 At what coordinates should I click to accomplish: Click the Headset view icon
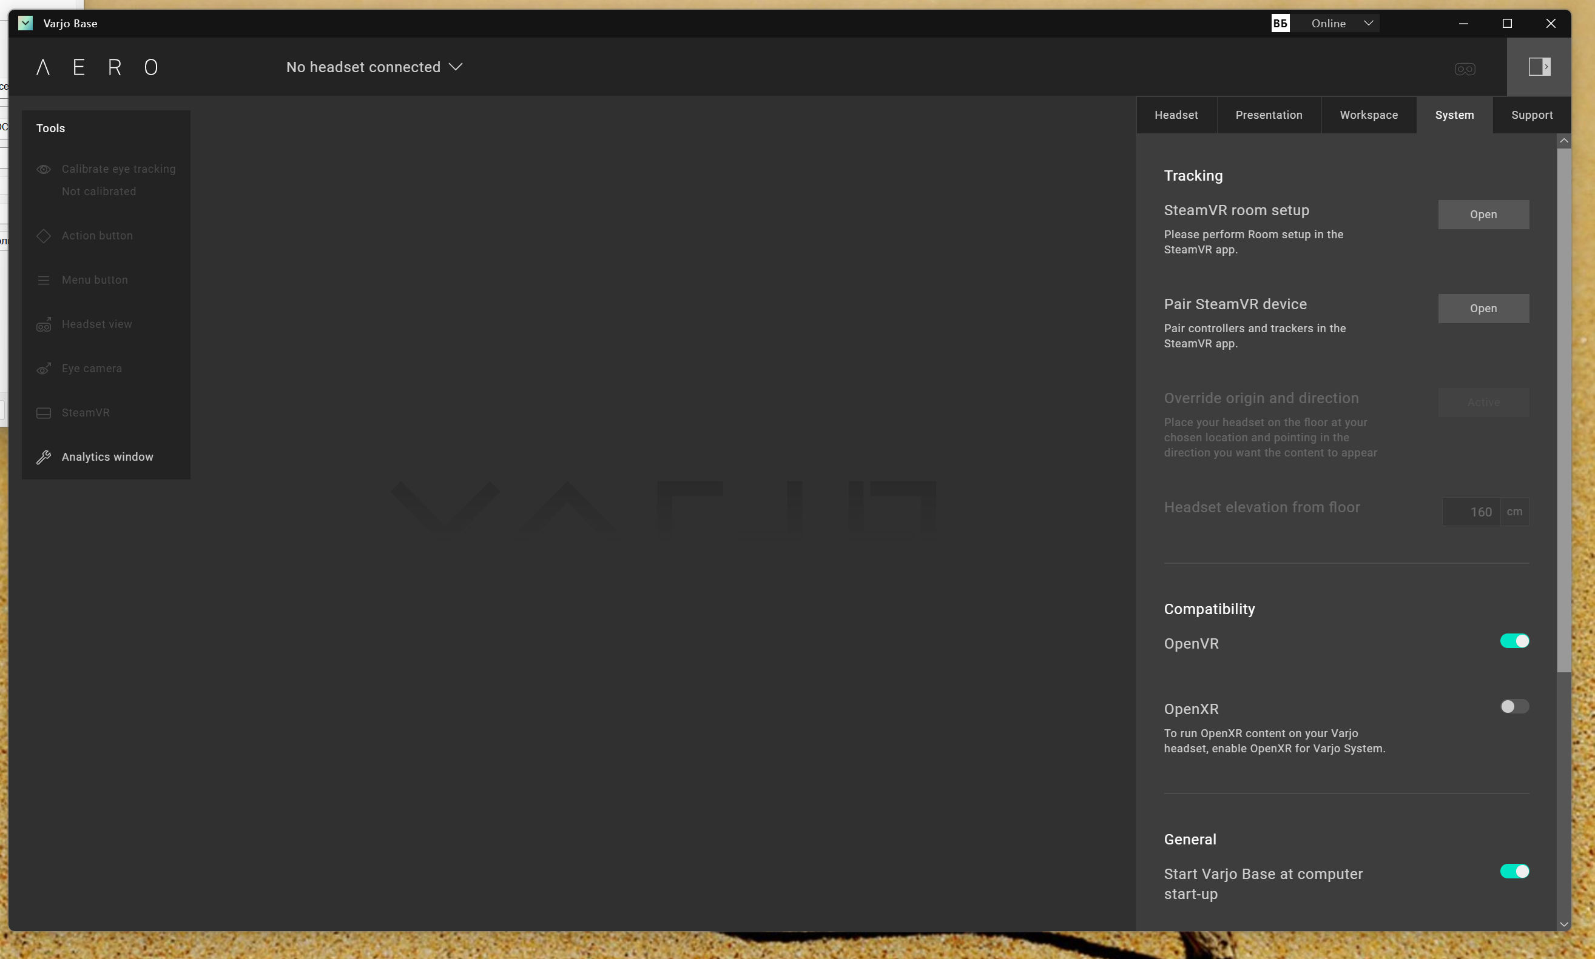[43, 324]
